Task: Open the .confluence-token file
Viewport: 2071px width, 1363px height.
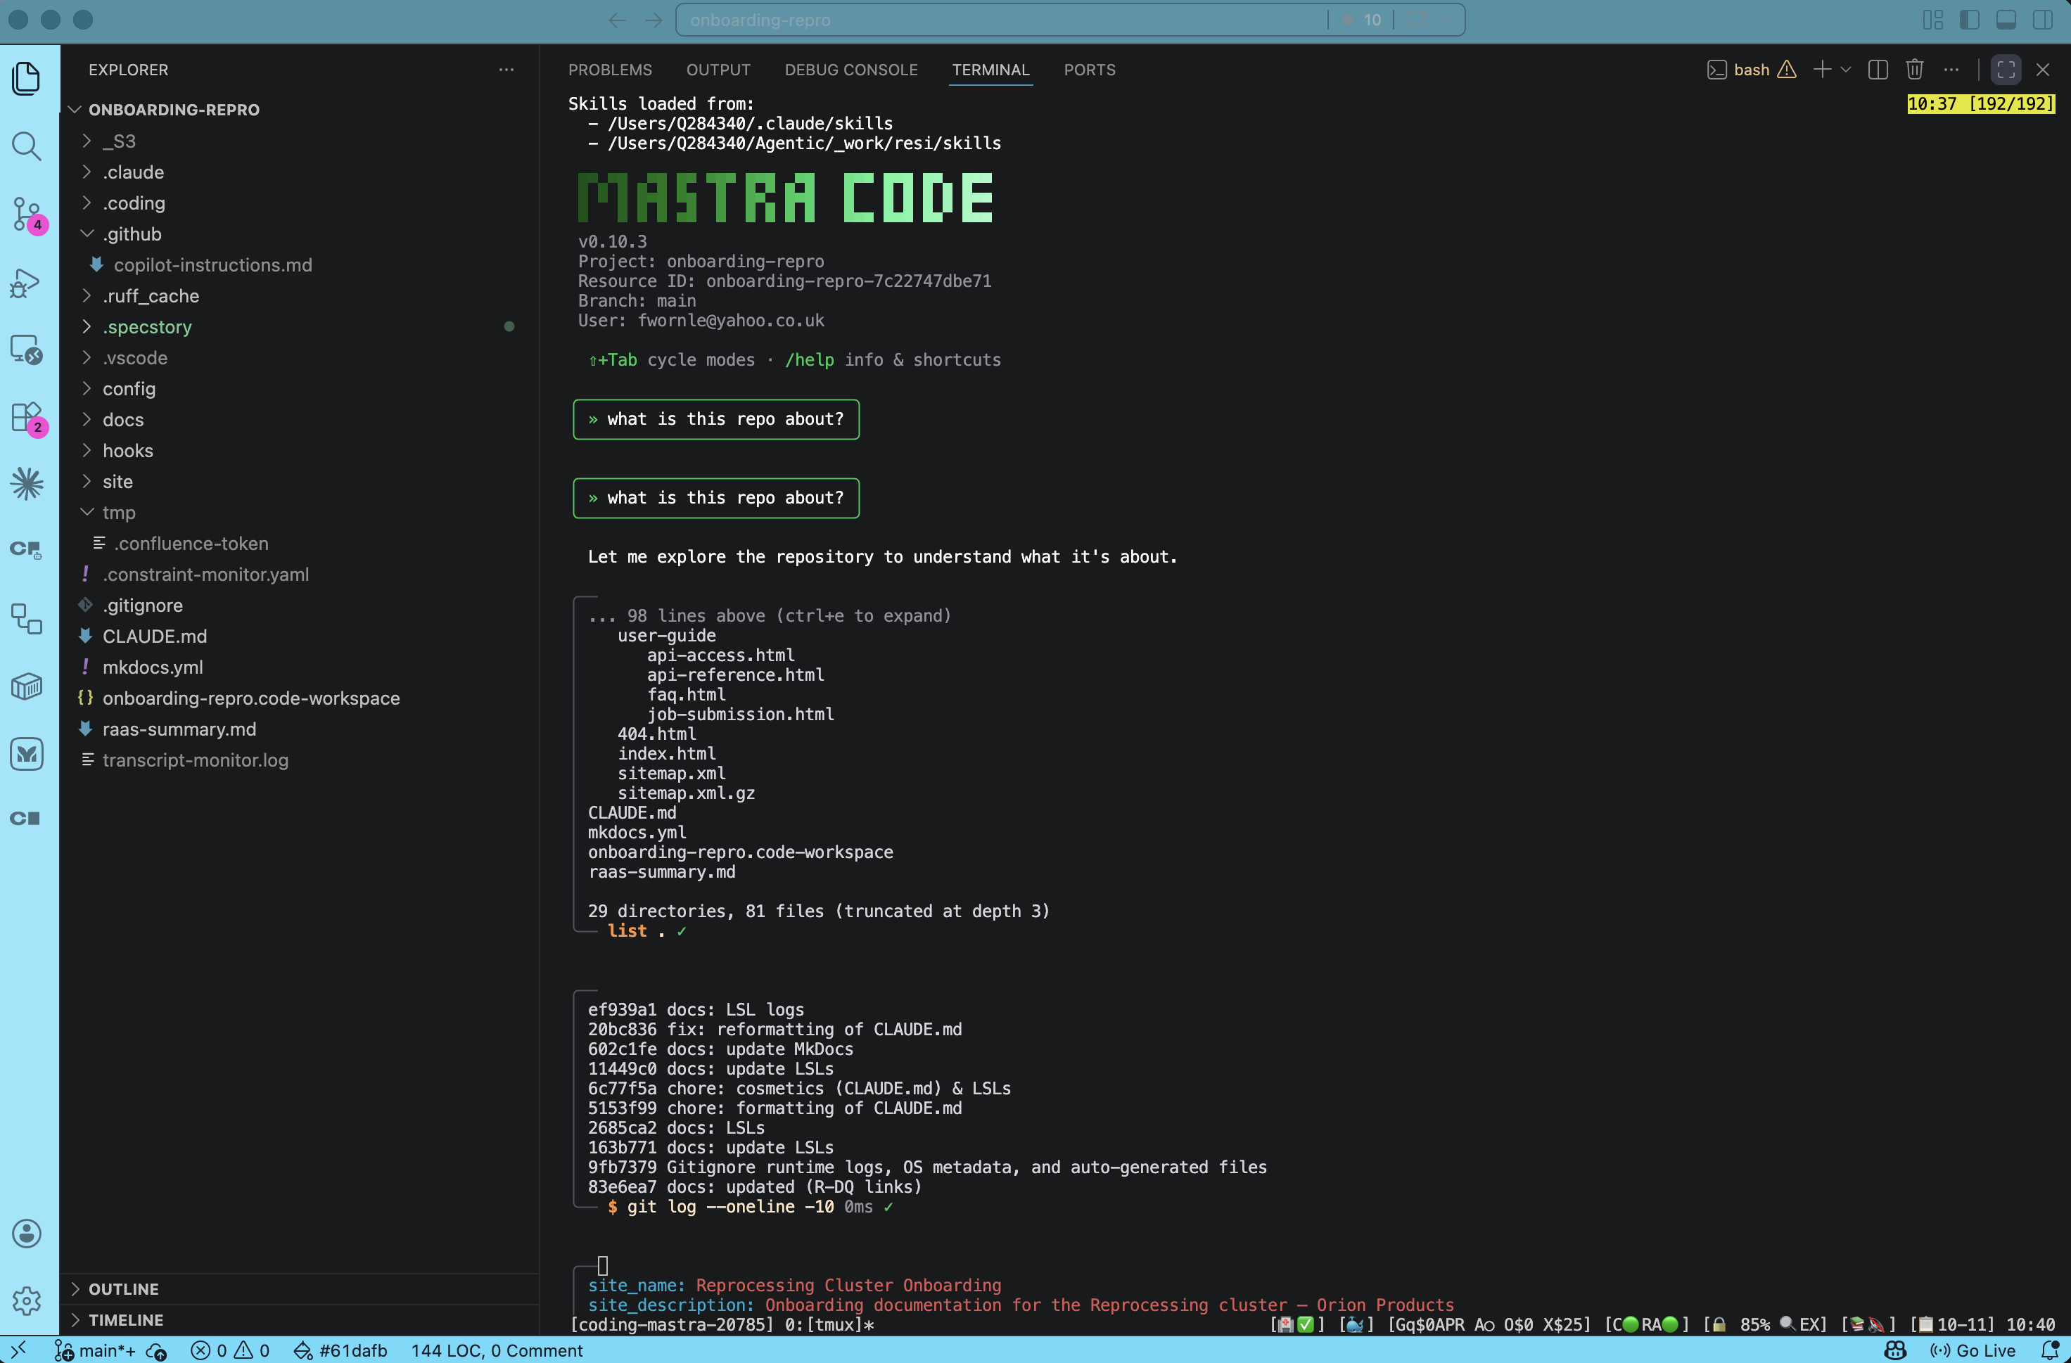Action: tap(300, 544)
